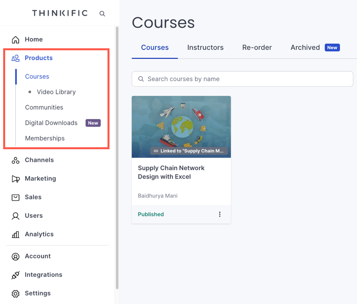This screenshot has width=357, height=304.
Task: Go to the Archived tab
Action: 305,47
